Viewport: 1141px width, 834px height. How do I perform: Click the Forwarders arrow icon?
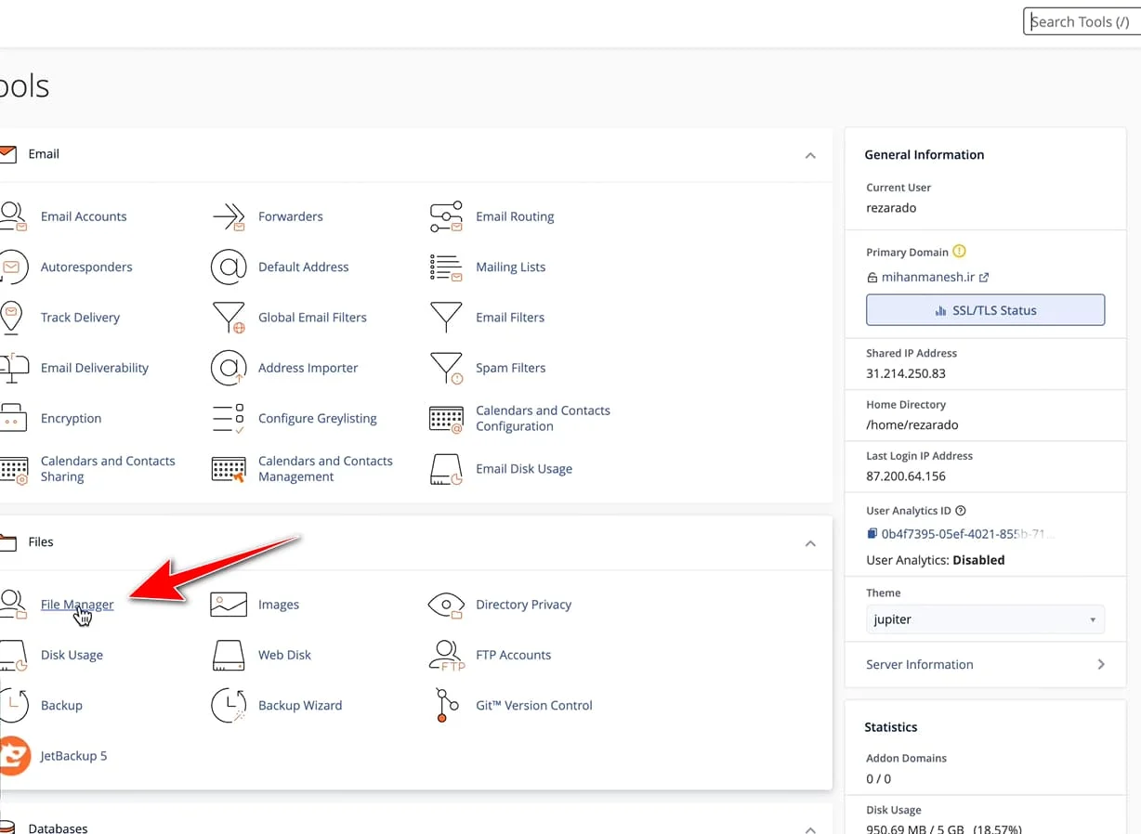coord(229,216)
